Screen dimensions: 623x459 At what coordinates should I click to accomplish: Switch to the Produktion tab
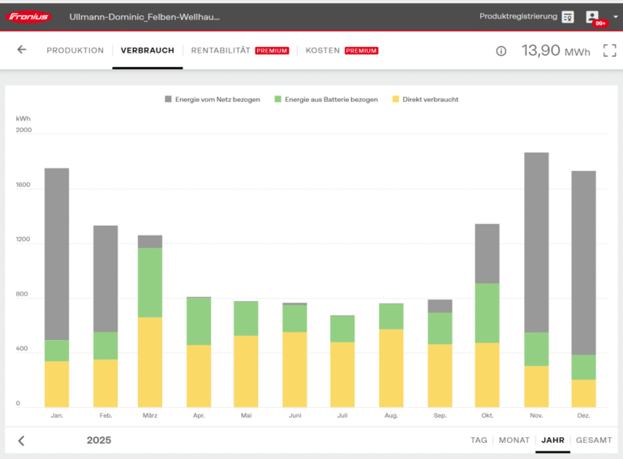point(75,50)
